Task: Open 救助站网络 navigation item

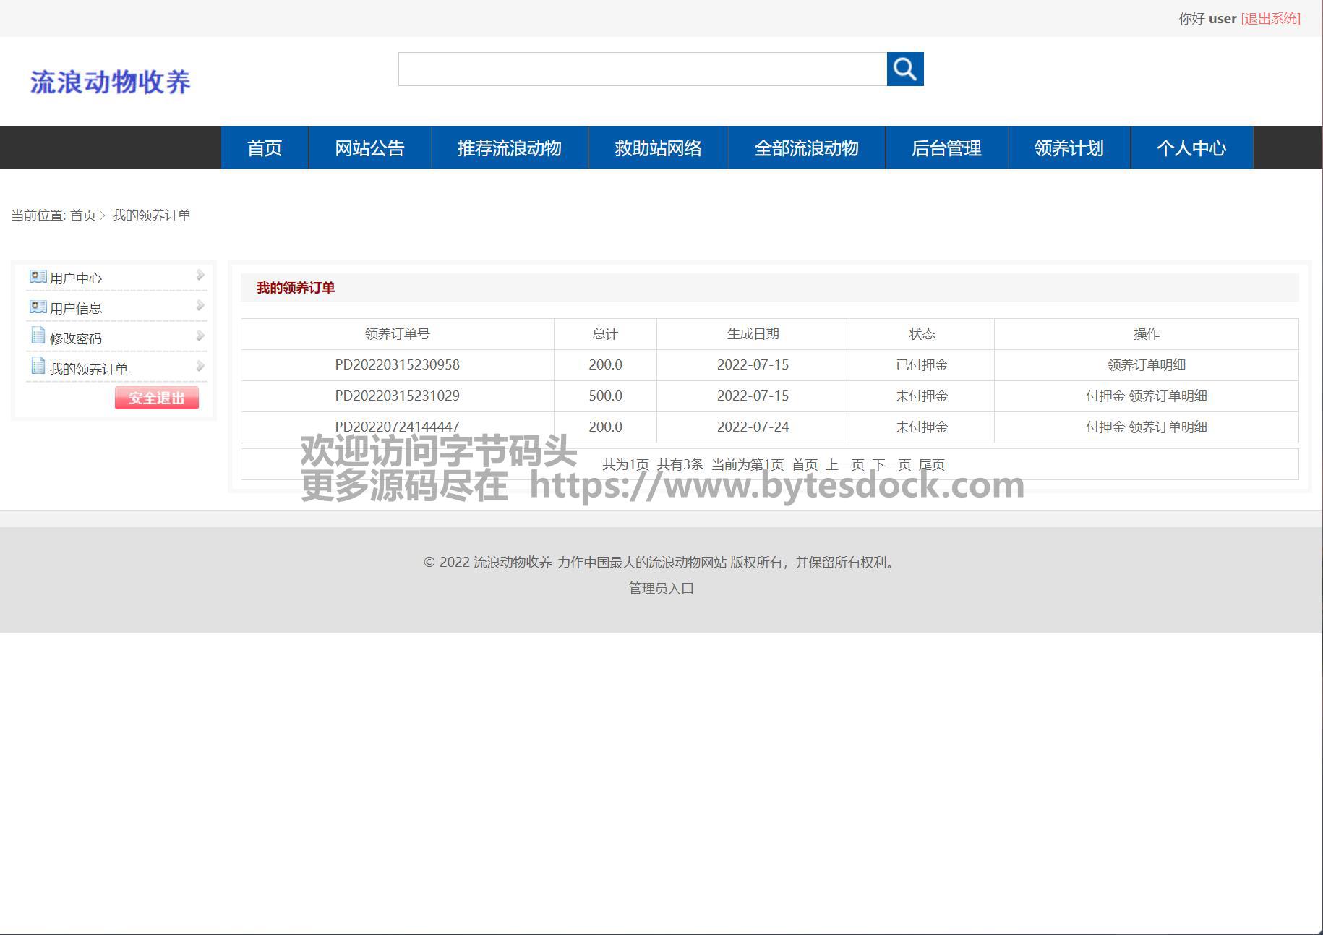Action: coord(658,148)
